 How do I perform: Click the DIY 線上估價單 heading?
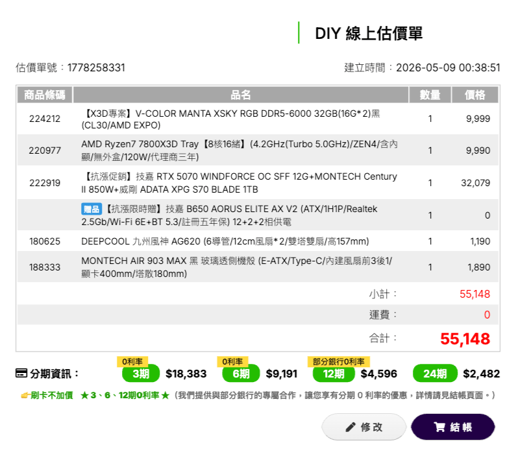pyautogui.click(x=369, y=33)
